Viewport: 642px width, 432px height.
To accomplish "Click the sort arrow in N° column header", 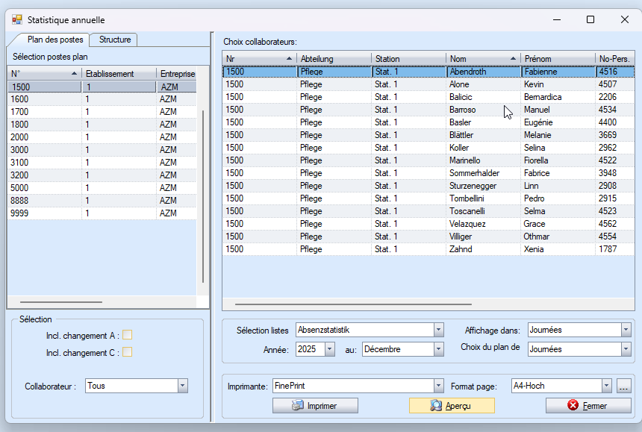I will pos(74,73).
